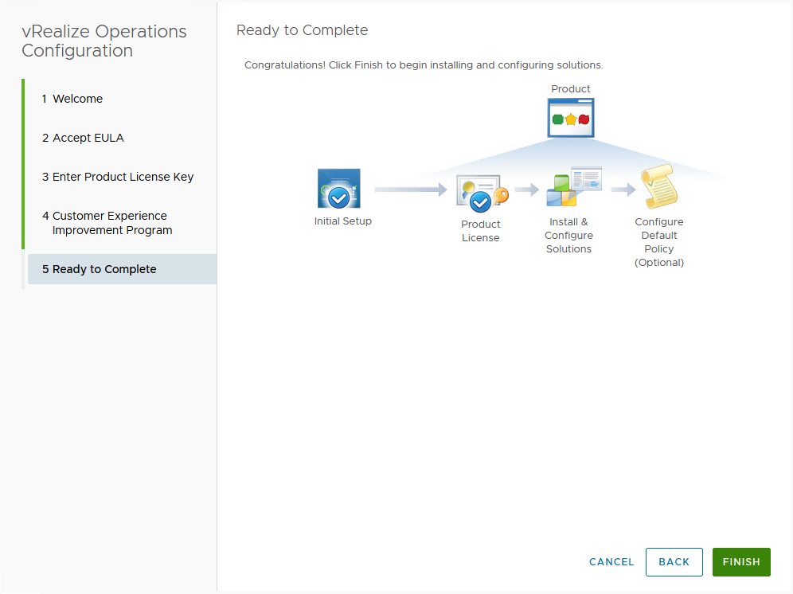Jump to Customer Experience Improvement Program step
Screen dimensions: 793x594
[107, 223]
